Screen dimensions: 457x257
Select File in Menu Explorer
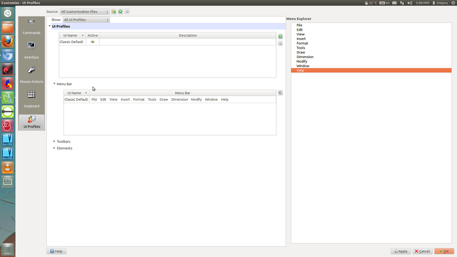(x=299, y=25)
